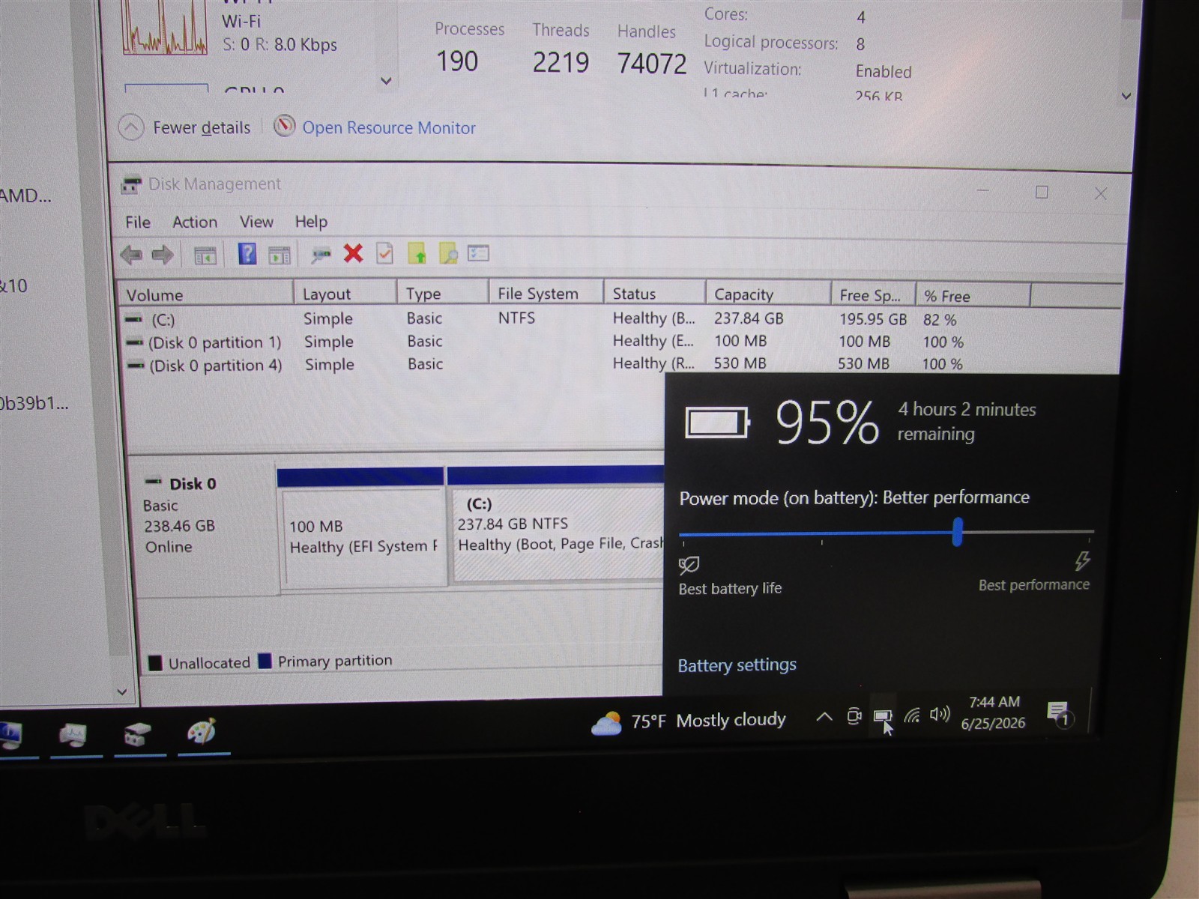Select the (C:) 237.84 GB NTFS partition block
This screenshot has width=1199, height=899.
tap(555, 524)
